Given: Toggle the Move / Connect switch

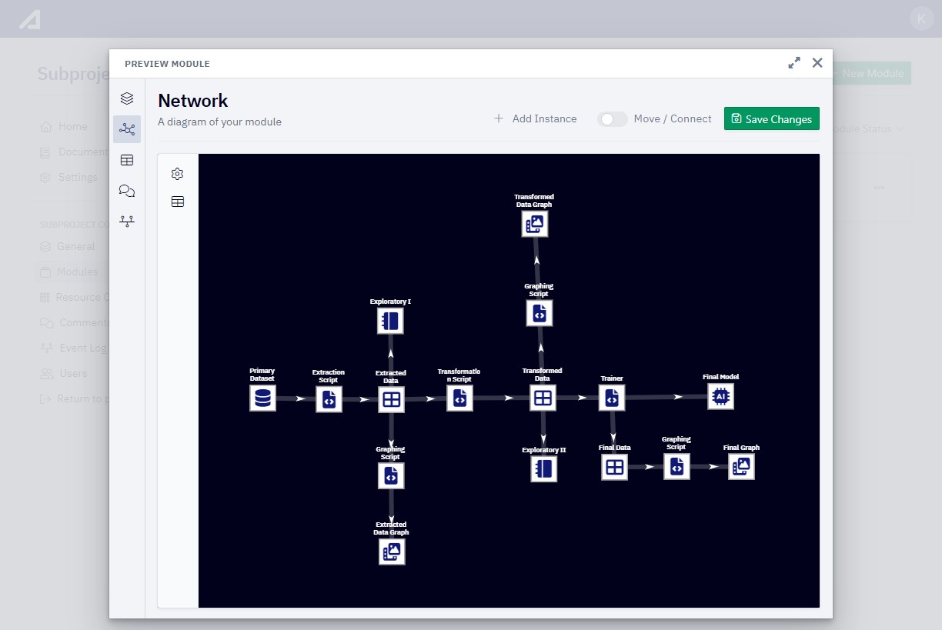Looking at the screenshot, I should coord(613,119).
